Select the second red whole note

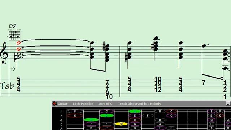(x=18, y=49)
